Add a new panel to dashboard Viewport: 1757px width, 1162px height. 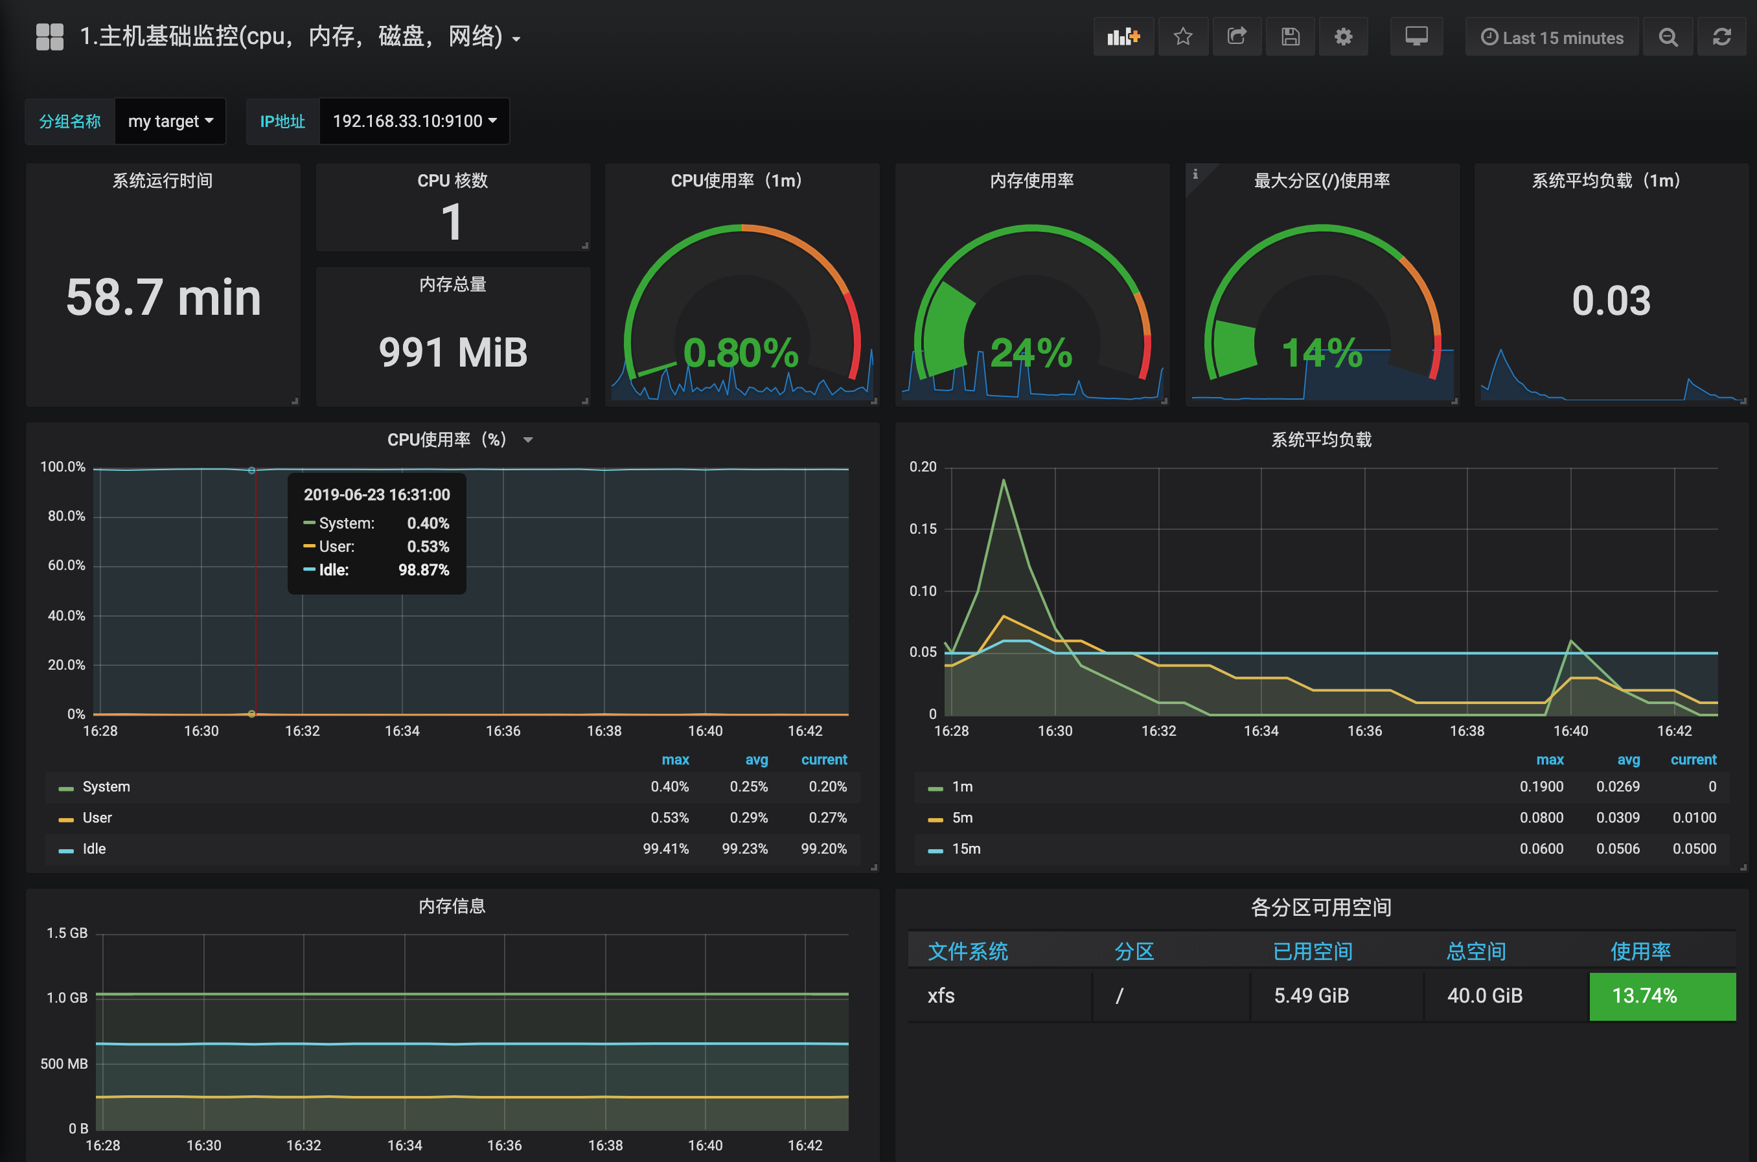(x=1123, y=36)
